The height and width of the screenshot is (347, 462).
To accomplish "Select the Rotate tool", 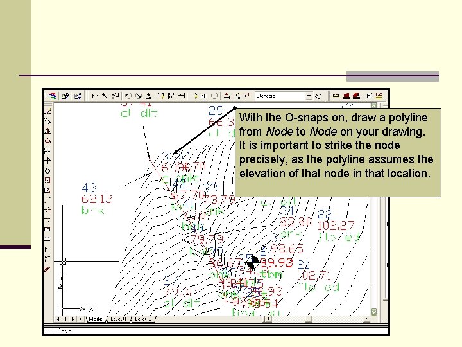I will point(47,170).
